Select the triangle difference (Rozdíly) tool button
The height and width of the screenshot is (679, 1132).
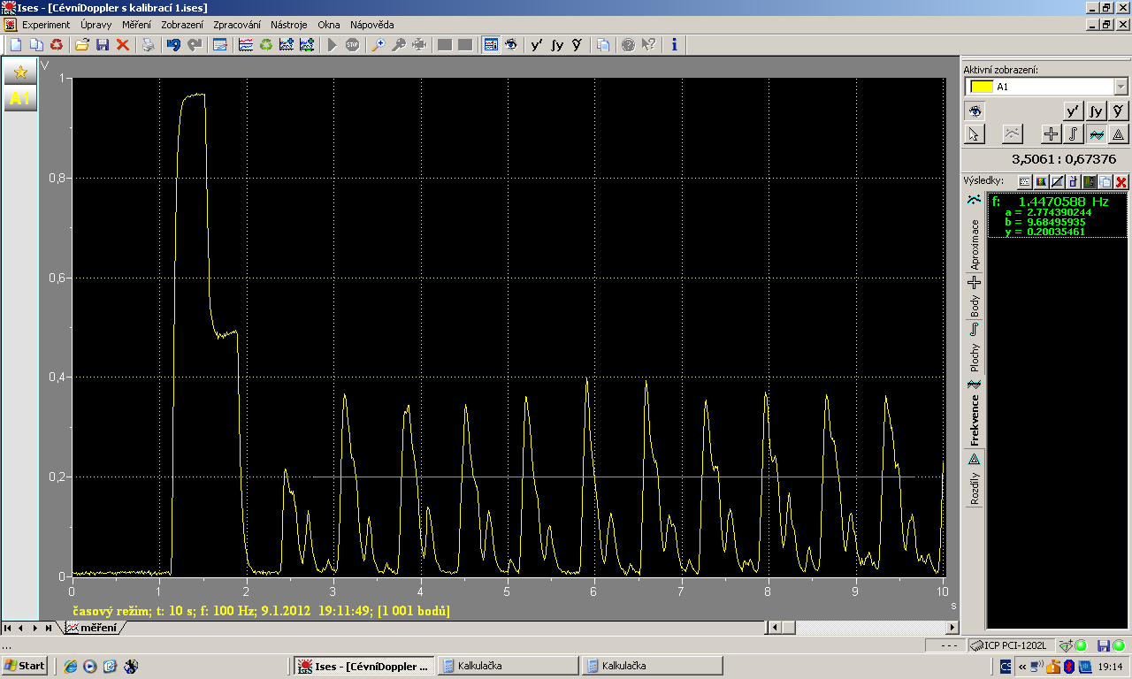1119,134
